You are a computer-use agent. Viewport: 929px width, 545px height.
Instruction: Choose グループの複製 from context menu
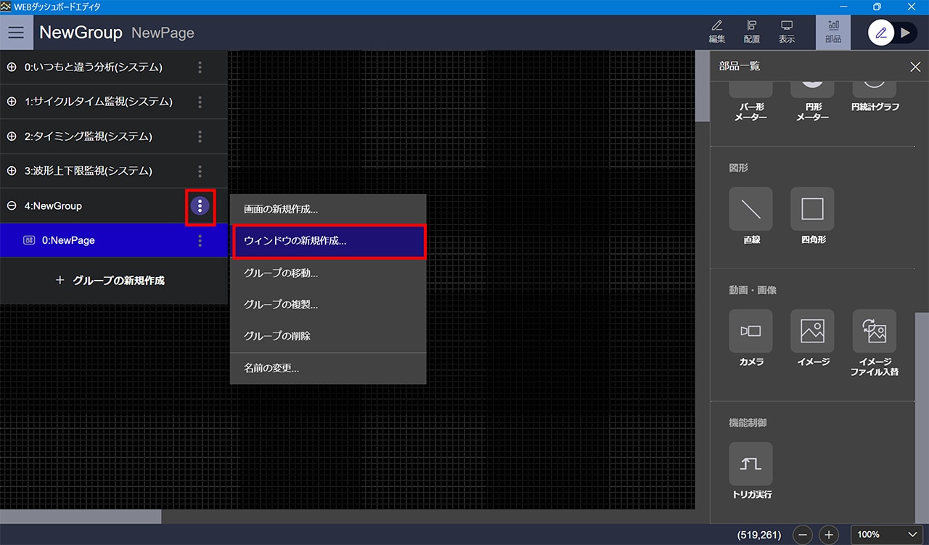point(281,305)
